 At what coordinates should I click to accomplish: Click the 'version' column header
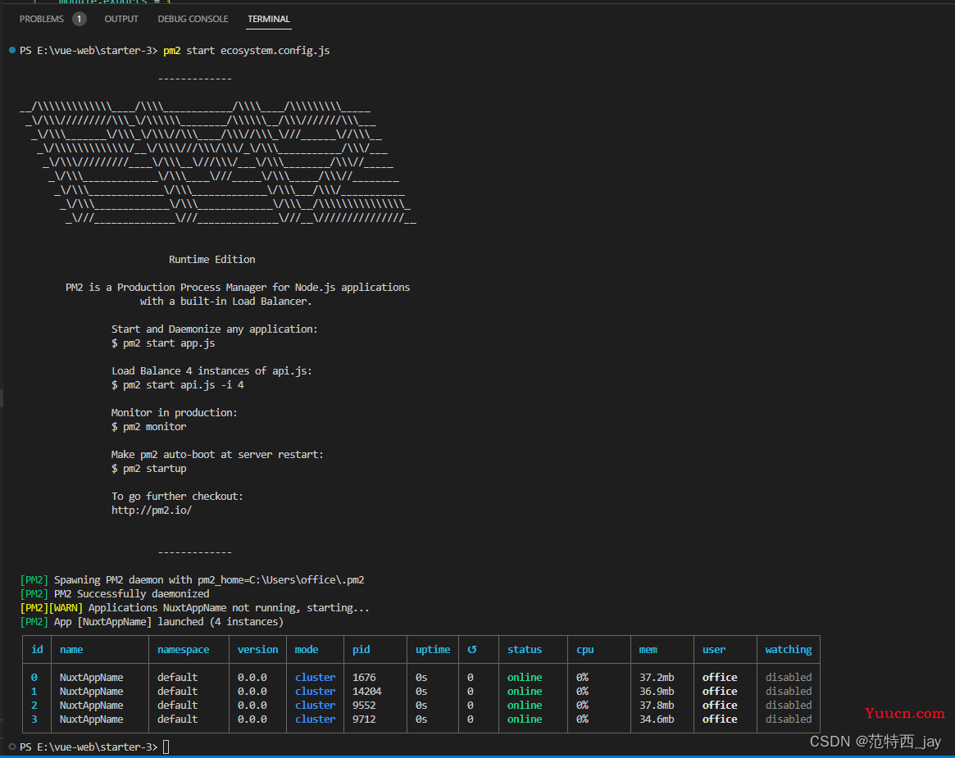(257, 650)
